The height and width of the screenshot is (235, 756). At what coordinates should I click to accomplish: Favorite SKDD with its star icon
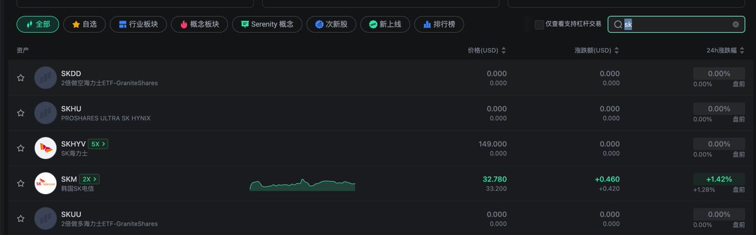point(21,78)
